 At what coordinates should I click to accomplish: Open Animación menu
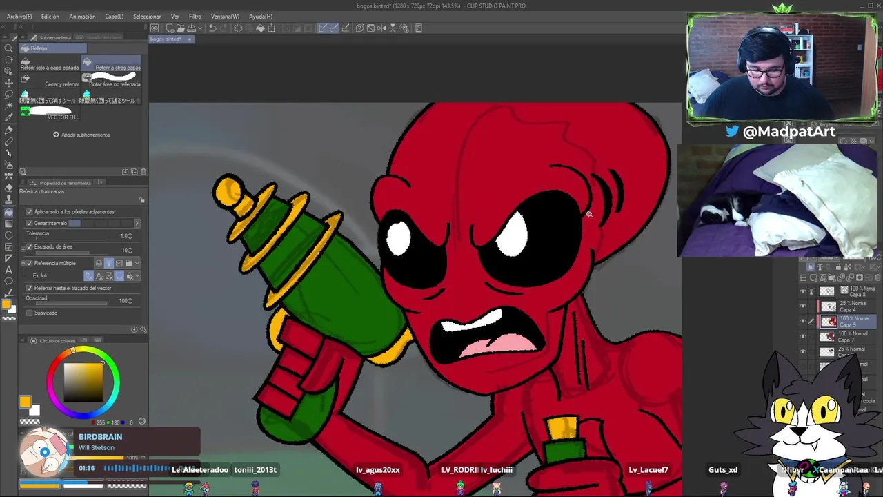coord(82,16)
